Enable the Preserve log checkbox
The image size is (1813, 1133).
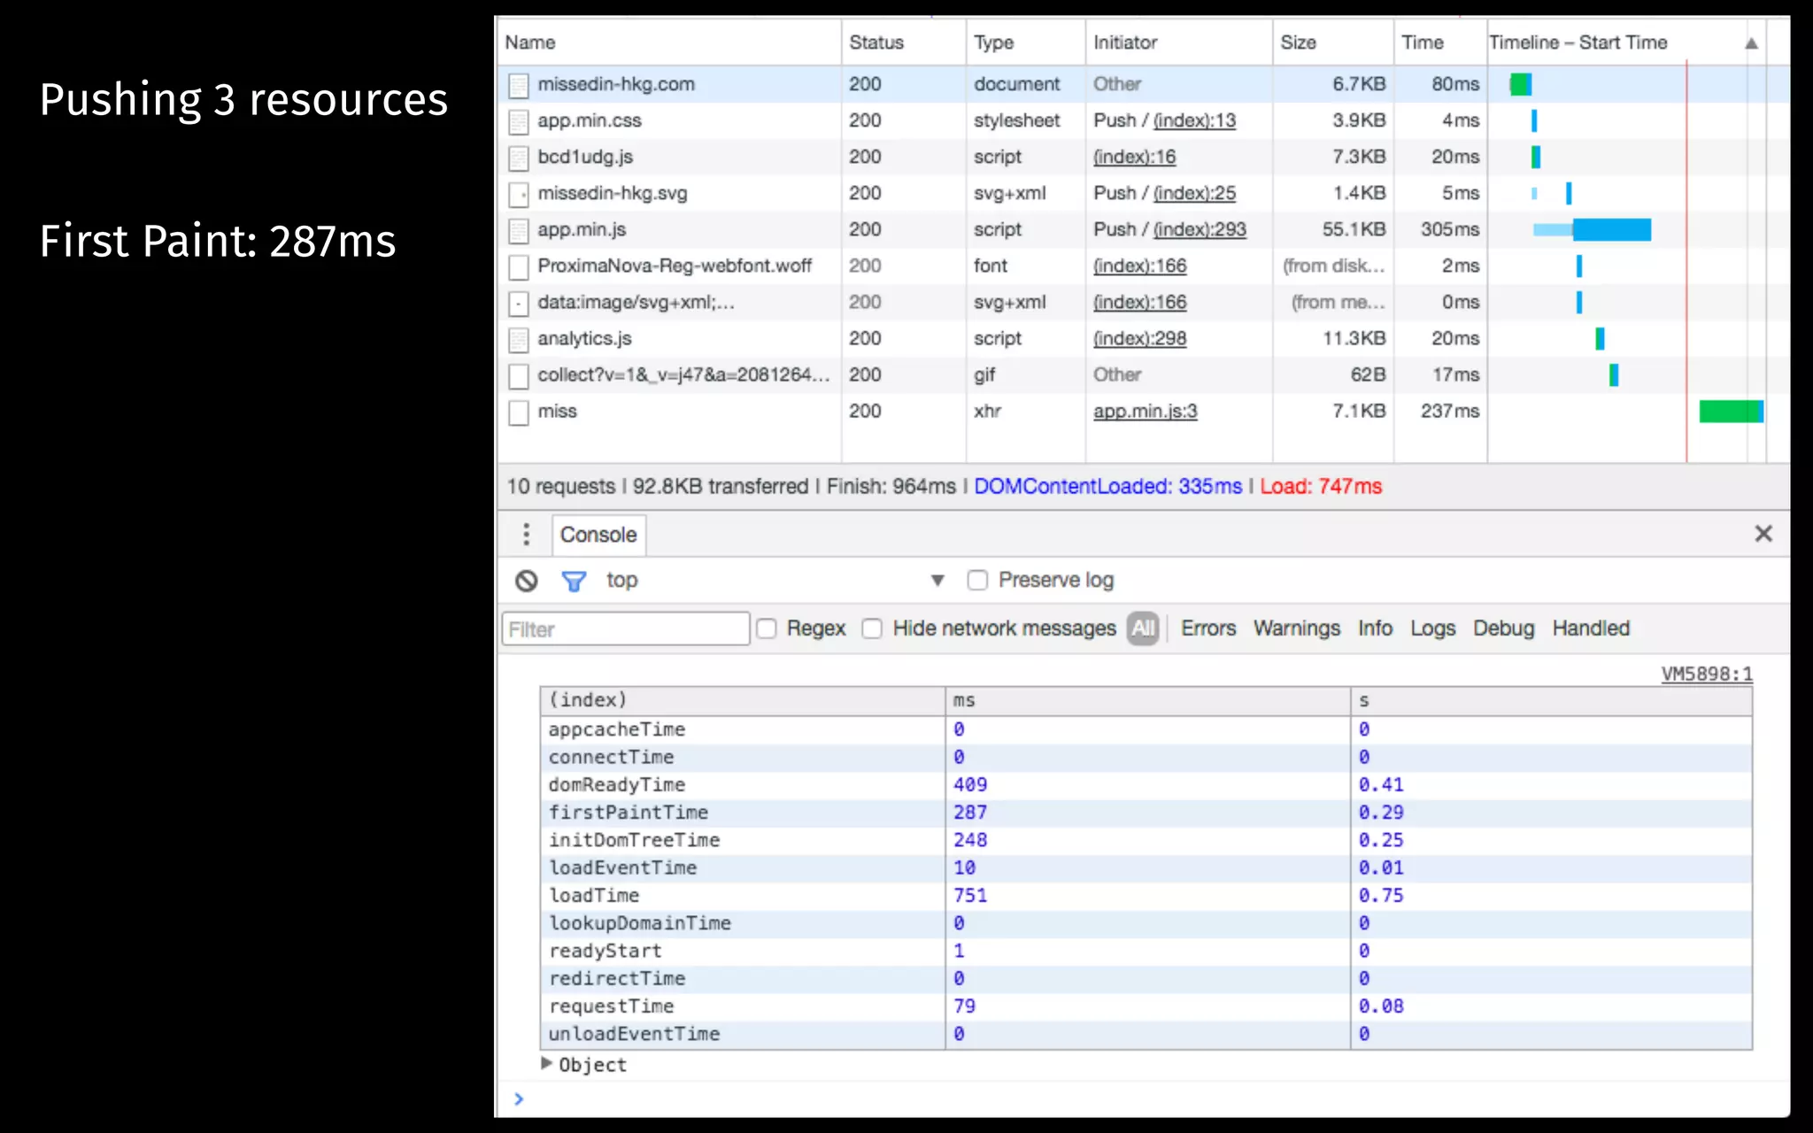pyautogui.click(x=977, y=580)
